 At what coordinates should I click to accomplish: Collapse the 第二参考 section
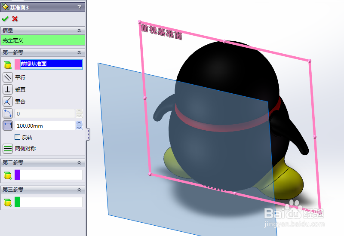(79, 162)
